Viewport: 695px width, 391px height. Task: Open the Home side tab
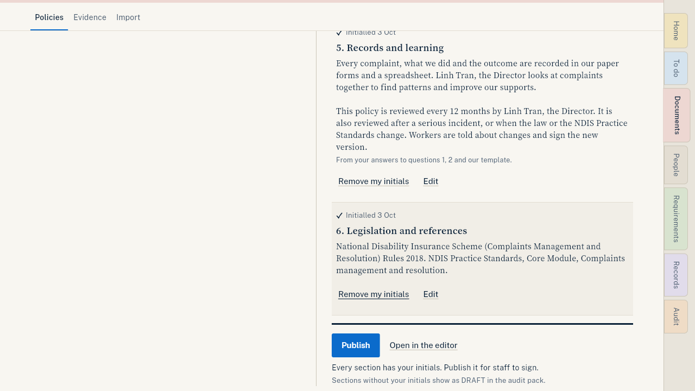[676, 30]
